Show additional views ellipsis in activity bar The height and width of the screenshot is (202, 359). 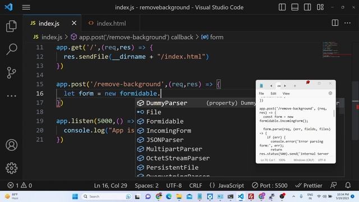coord(11,96)
